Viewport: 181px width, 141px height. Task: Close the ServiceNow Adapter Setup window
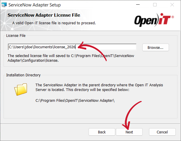(172, 5)
